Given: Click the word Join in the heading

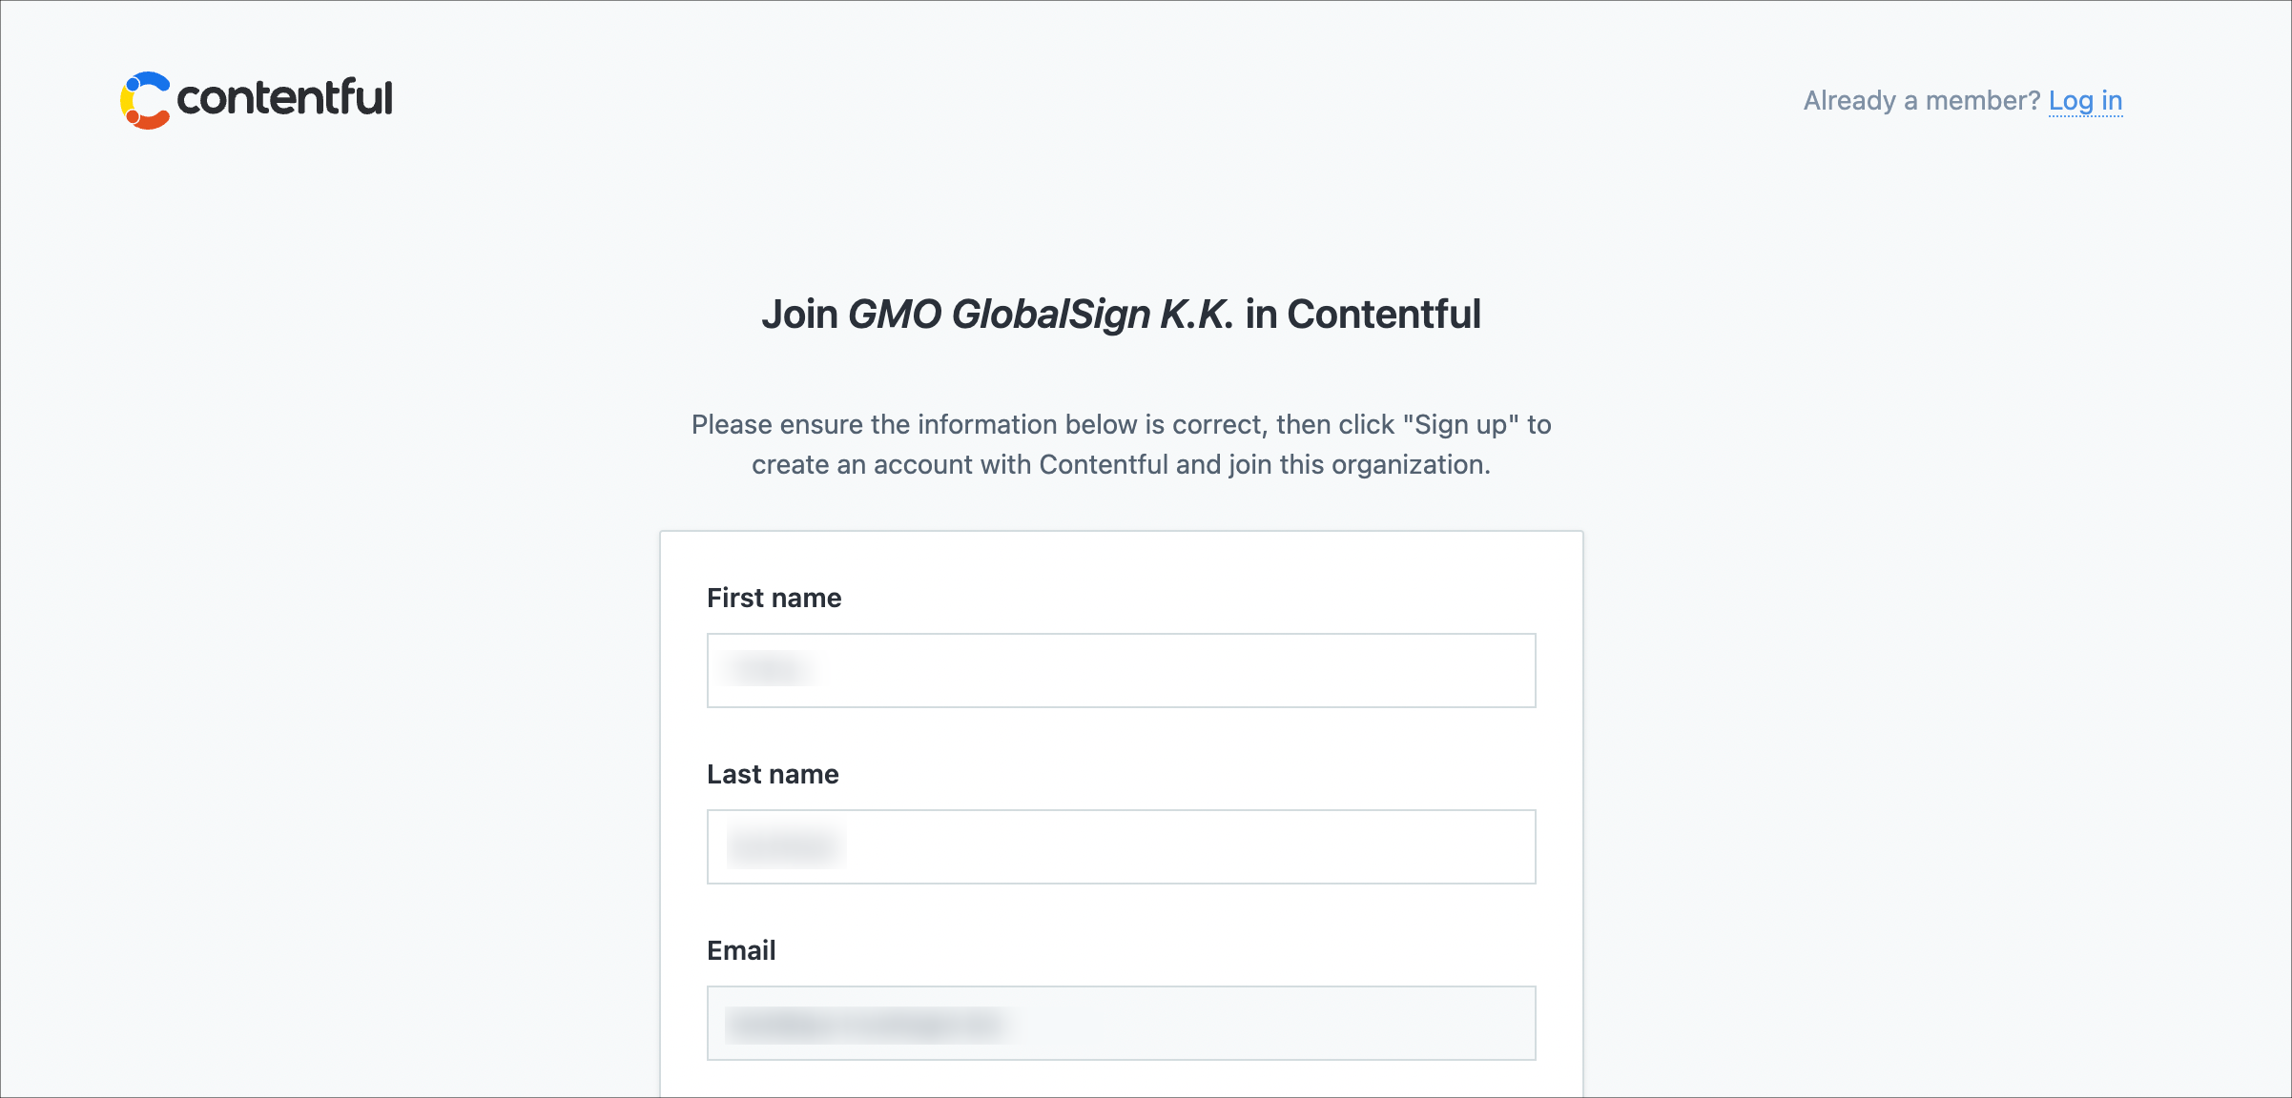Looking at the screenshot, I should (x=799, y=315).
